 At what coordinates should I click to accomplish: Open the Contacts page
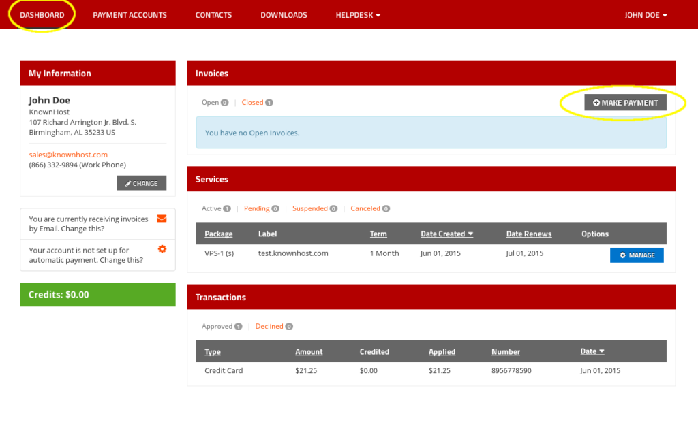[x=213, y=15]
